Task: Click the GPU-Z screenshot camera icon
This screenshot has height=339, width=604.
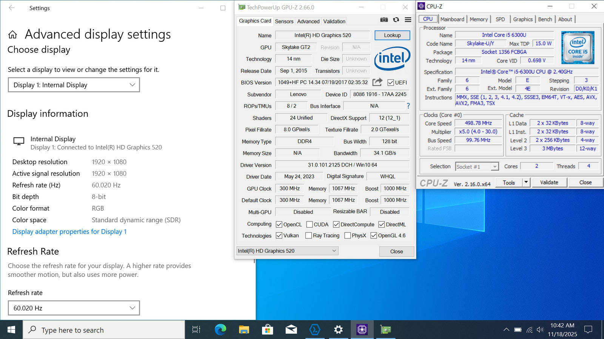Action: 384,20
